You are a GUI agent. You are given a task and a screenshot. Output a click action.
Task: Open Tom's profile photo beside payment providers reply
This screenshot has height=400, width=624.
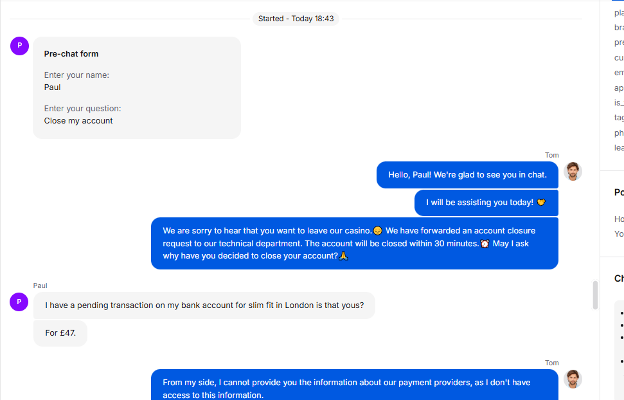click(573, 379)
